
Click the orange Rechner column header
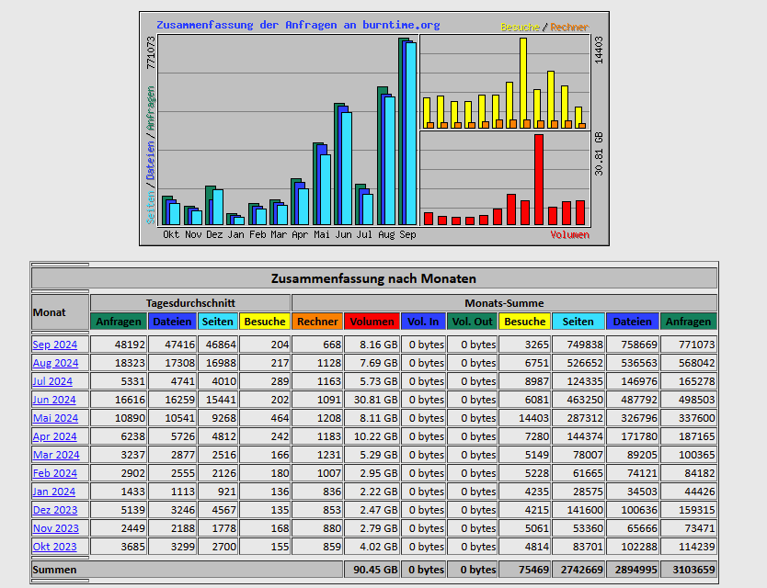[x=317, y=322]
